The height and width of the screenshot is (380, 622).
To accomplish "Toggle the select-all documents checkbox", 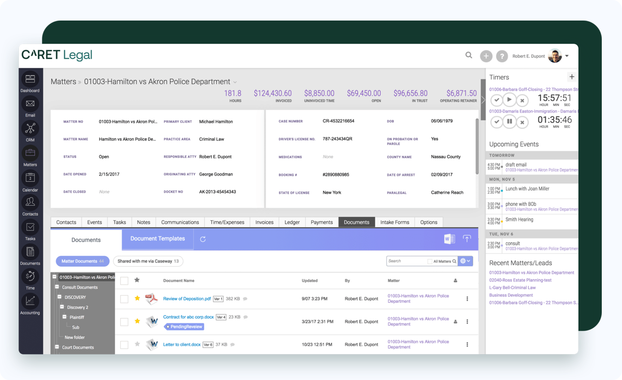I will pyautogui.click(x=124, y=281).
